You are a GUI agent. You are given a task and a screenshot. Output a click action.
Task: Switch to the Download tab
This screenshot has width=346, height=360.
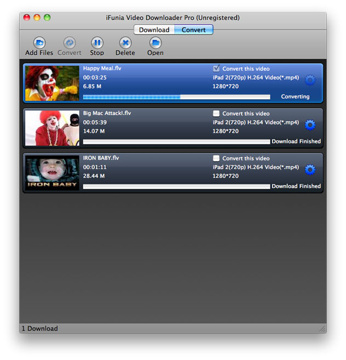[154, 30]
